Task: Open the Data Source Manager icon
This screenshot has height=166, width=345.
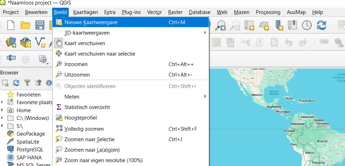Action: 11,43
